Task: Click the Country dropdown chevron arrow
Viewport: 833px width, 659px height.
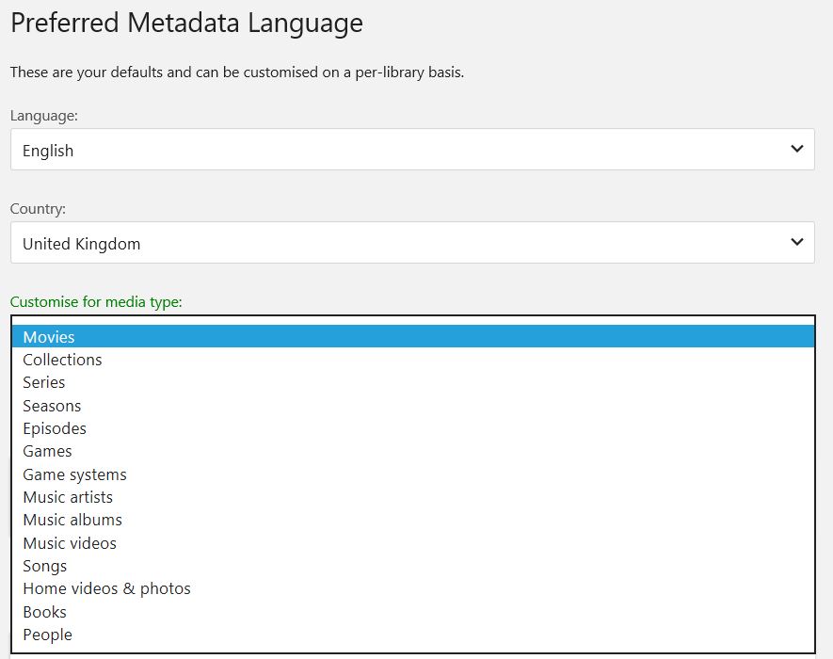Action: point(796,242)
